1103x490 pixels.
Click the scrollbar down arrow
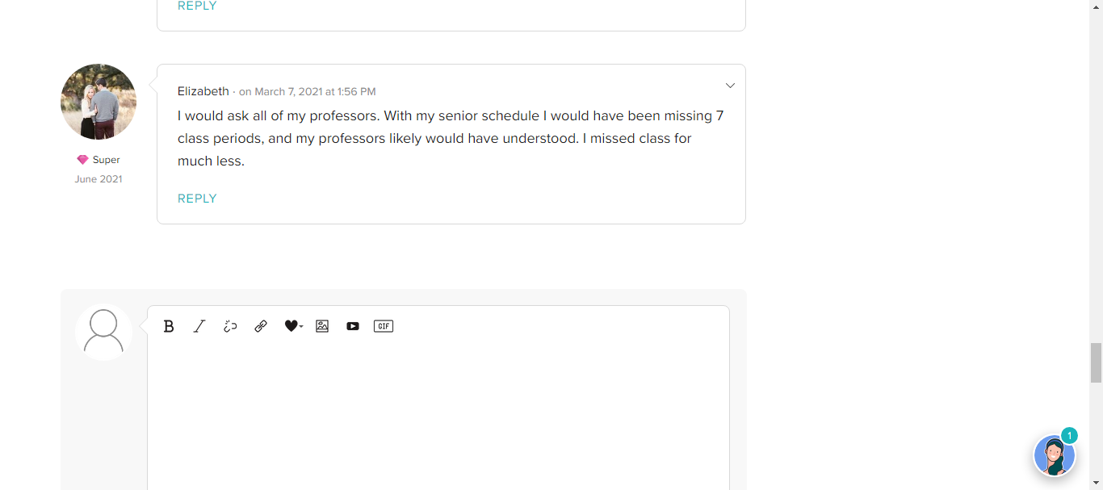pyautogui.click(x=1096, y=483)
